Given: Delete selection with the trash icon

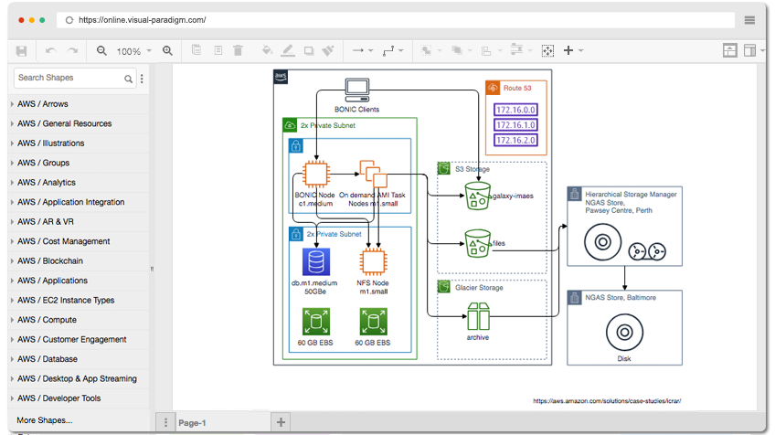Looking at the screenshot, I should tap(238, 50).
